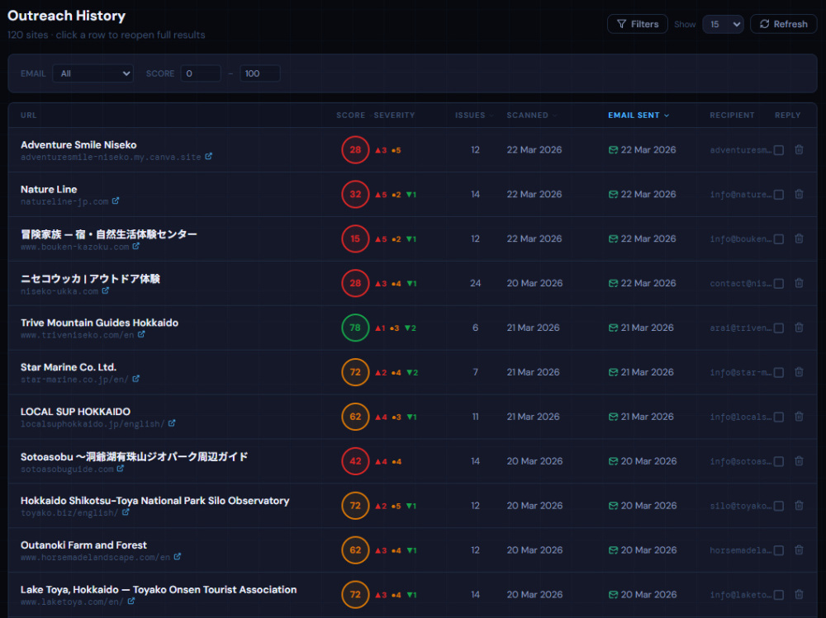The height and width of the screenshot is (618, 826).
Task: Open external link icon for sotoasobuguide.com
Action: click(x=121, y=468)
